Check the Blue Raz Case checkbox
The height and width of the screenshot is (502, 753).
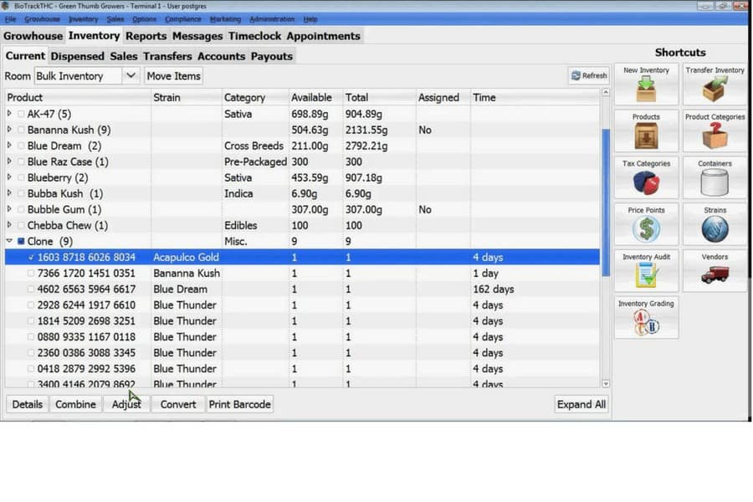point(21,161)
